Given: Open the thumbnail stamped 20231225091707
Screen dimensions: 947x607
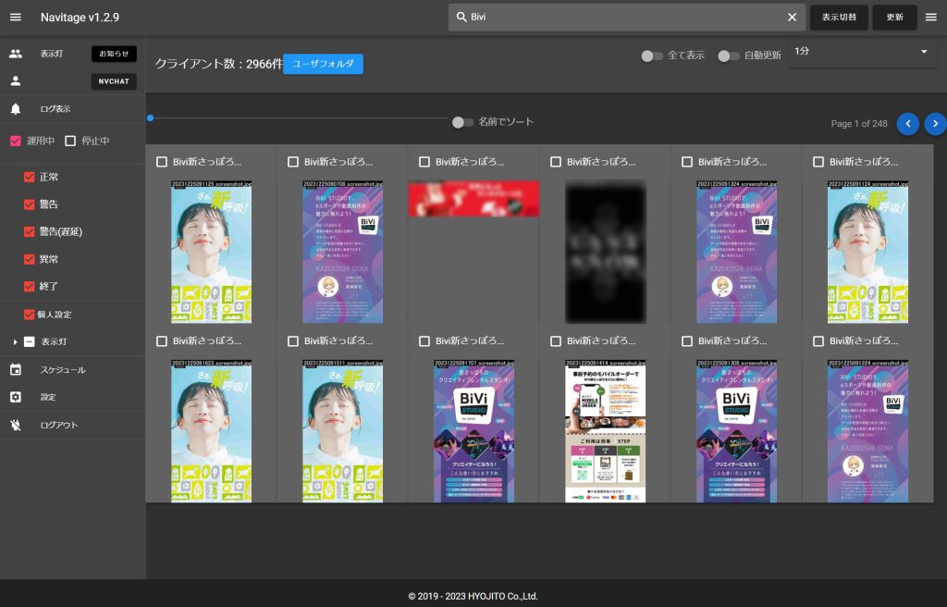Looking at the screenshot, I should coord(473,431).
